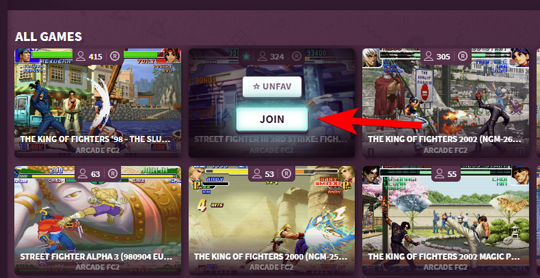Click the JOIN button on Street Fighter III
This screenshot has height=278, width=540.
click(x=272, y=119)
